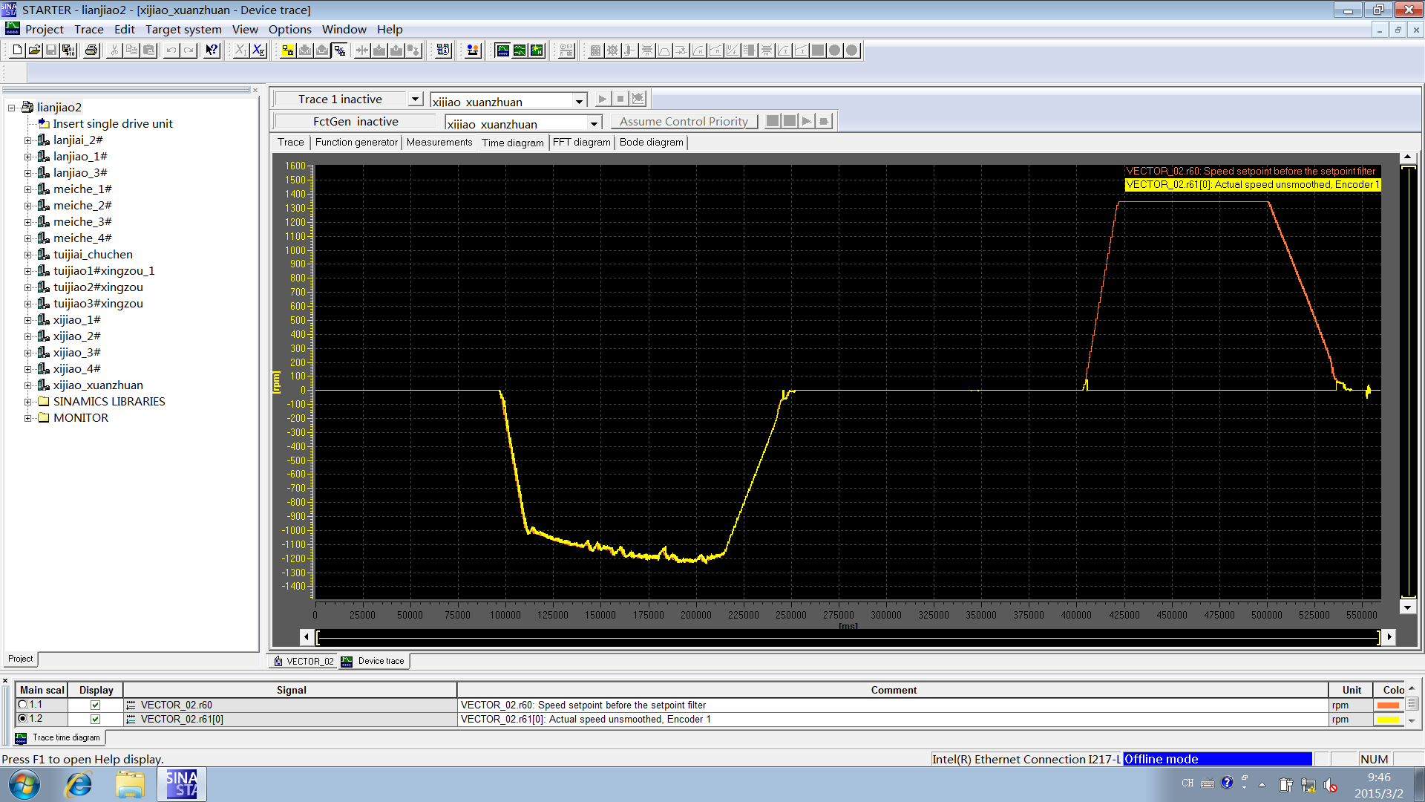Image resolution: width=1425 pixels, height=802 pixels.
Task: Expand the SINAMICS LIBRARIES folder
Action: 28,402
